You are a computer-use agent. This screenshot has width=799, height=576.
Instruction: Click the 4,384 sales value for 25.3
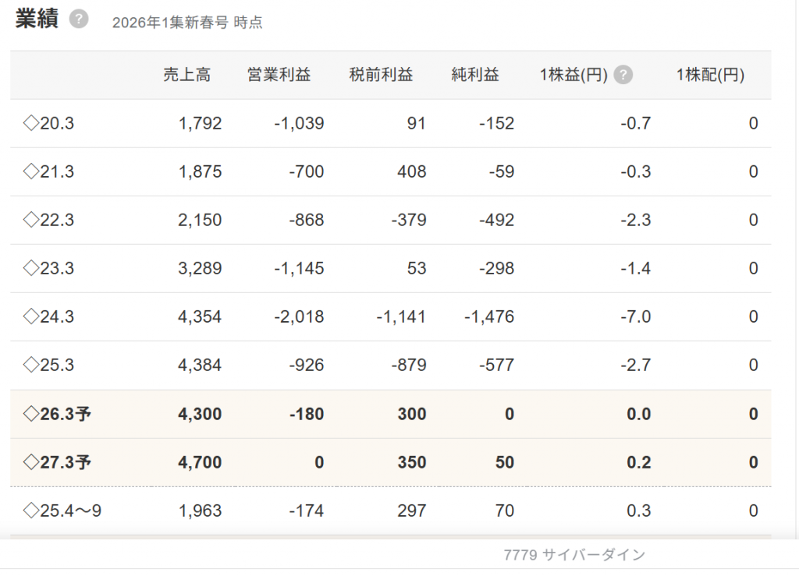click(x=200, y=365)
